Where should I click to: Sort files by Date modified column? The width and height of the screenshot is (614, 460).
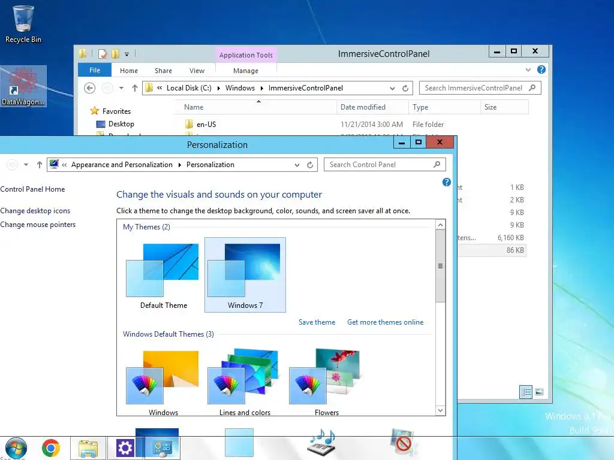372,107
